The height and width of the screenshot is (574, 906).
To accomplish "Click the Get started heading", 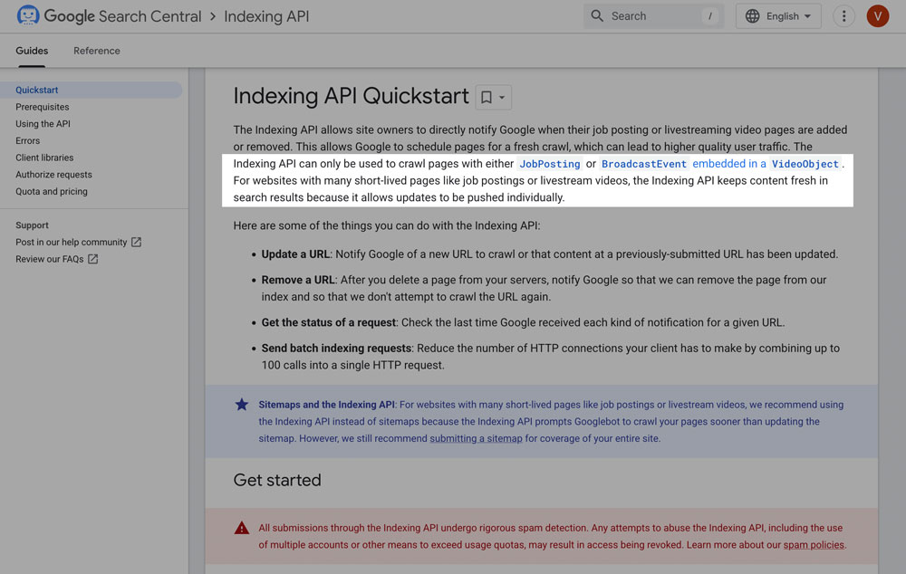I will [277, 480].
